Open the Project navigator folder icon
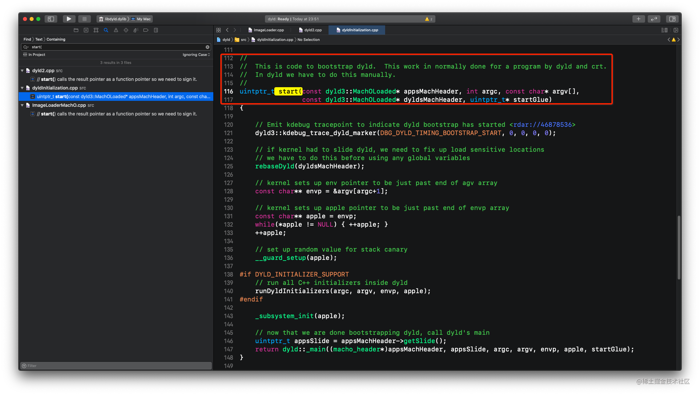Screen dimensions: 700x395 point(76,30)
